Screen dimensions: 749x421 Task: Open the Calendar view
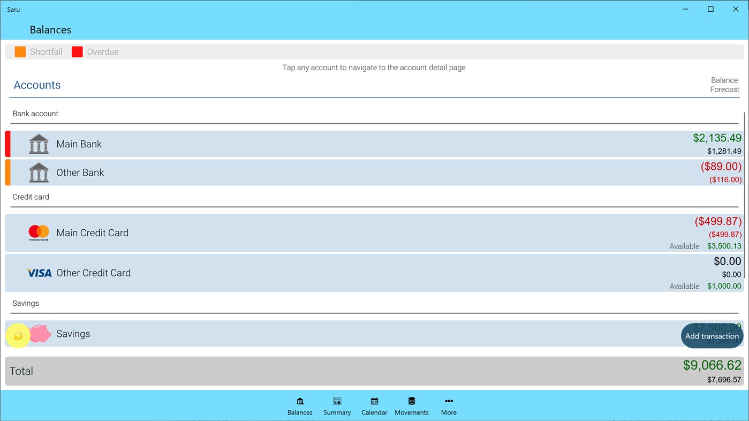click(374, 405)
